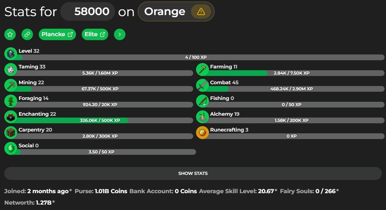Click the Fishing rod icon
This screenshot has height=210, width=386.
coord(202,101)
